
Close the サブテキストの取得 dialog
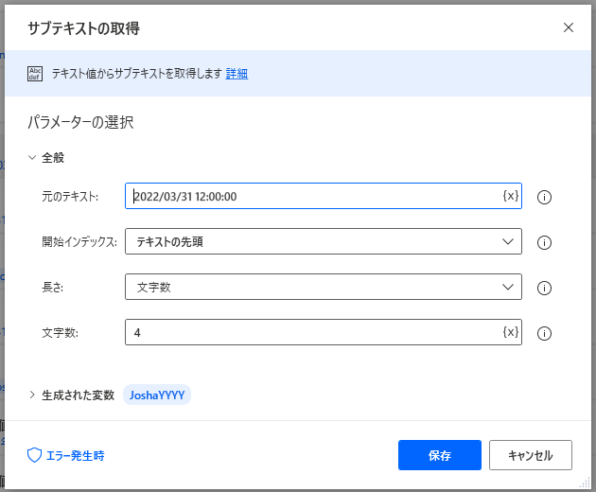pyautogui.click(x=569, y=27)
